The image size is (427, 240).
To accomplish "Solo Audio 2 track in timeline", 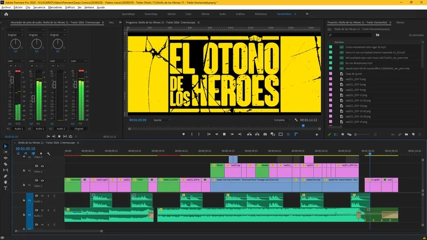I will point(49,210).
